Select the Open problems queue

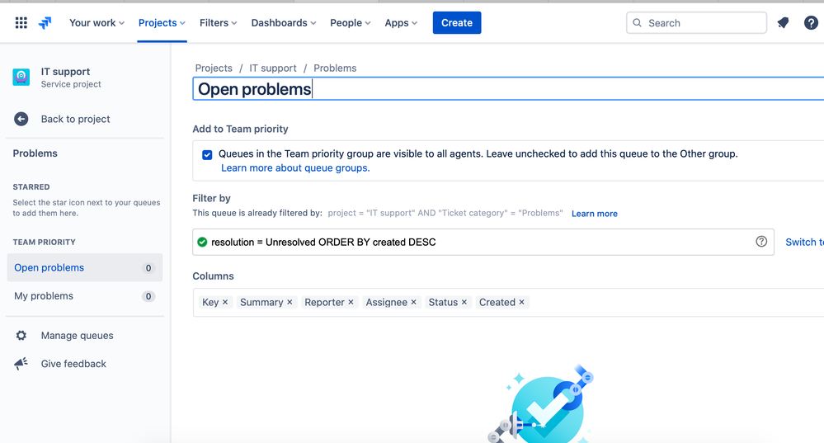(x=85, y=267)
